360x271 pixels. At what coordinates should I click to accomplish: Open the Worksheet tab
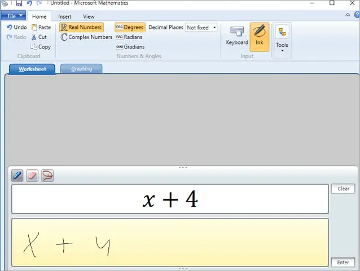[32, 69]
